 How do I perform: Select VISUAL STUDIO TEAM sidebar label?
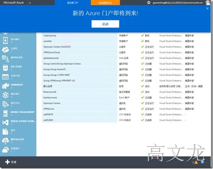[23, 121]
